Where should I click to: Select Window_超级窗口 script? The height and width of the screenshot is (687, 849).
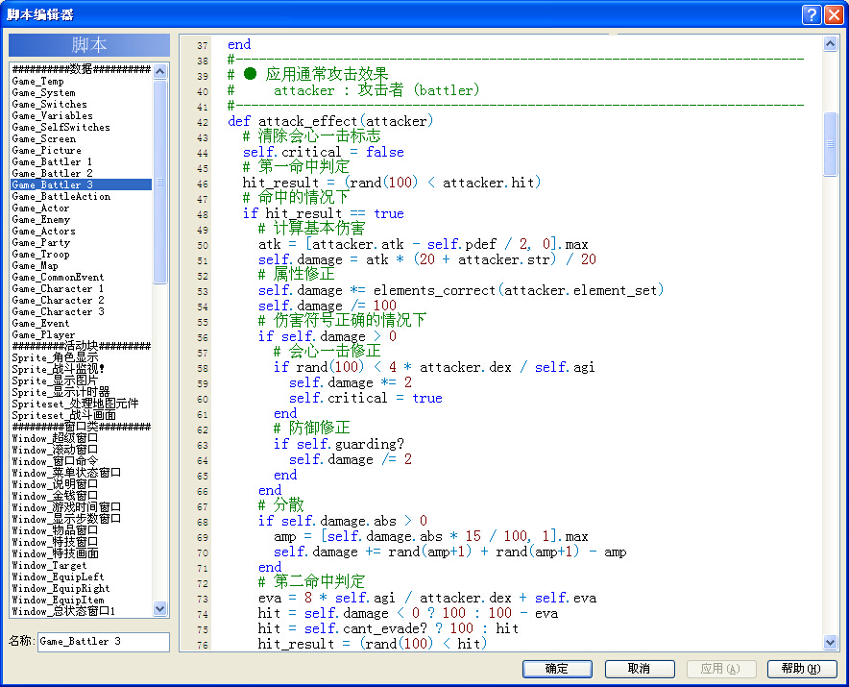click(82, 438)
